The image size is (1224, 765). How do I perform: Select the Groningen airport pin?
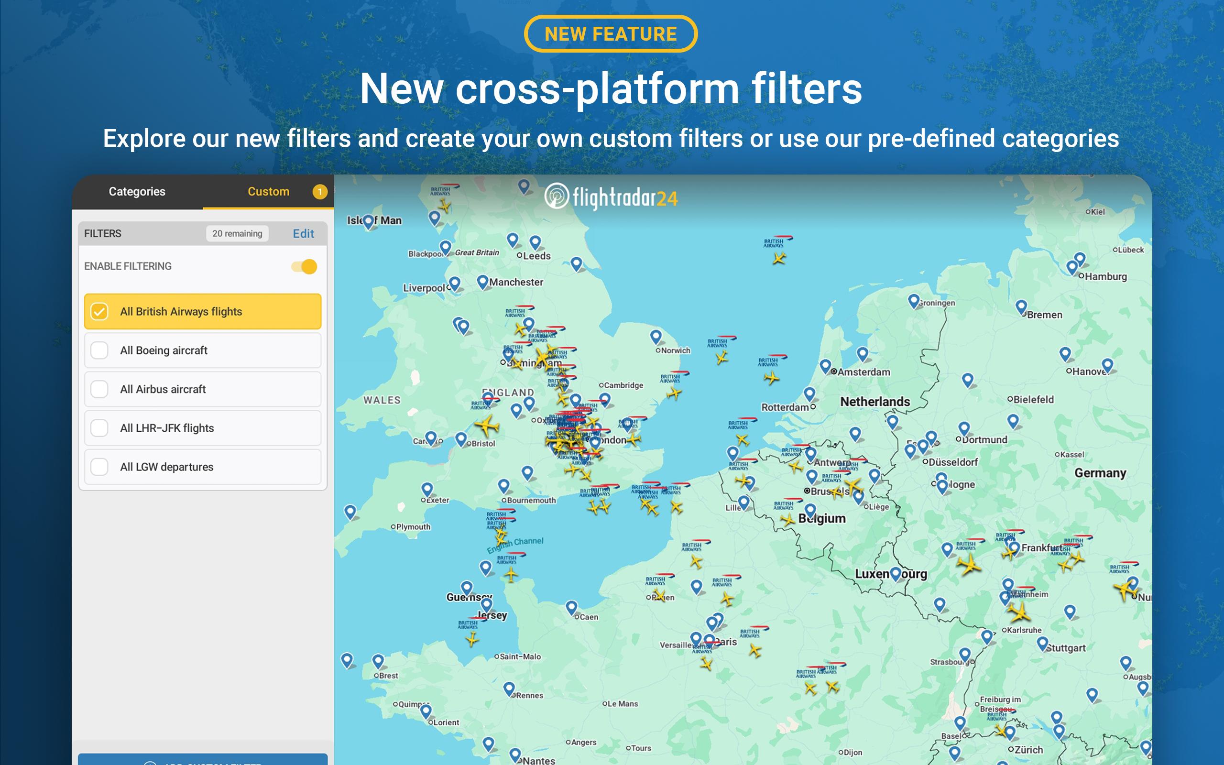pos(913,301)
